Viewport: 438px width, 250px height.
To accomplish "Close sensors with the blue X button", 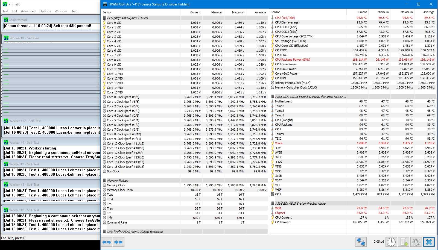I will [429, 242].
